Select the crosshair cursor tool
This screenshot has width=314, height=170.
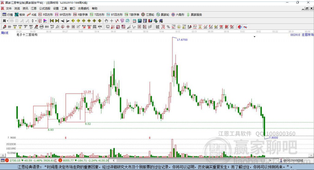(112, 21)
